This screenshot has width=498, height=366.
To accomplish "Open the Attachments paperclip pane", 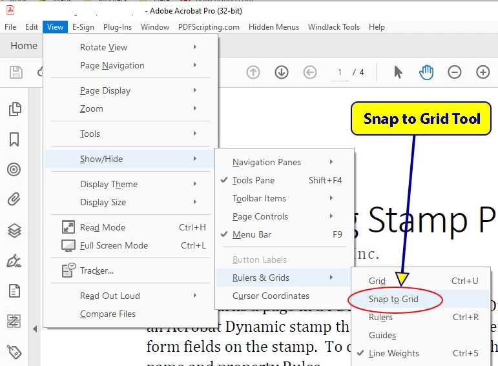I will point(14,199).
